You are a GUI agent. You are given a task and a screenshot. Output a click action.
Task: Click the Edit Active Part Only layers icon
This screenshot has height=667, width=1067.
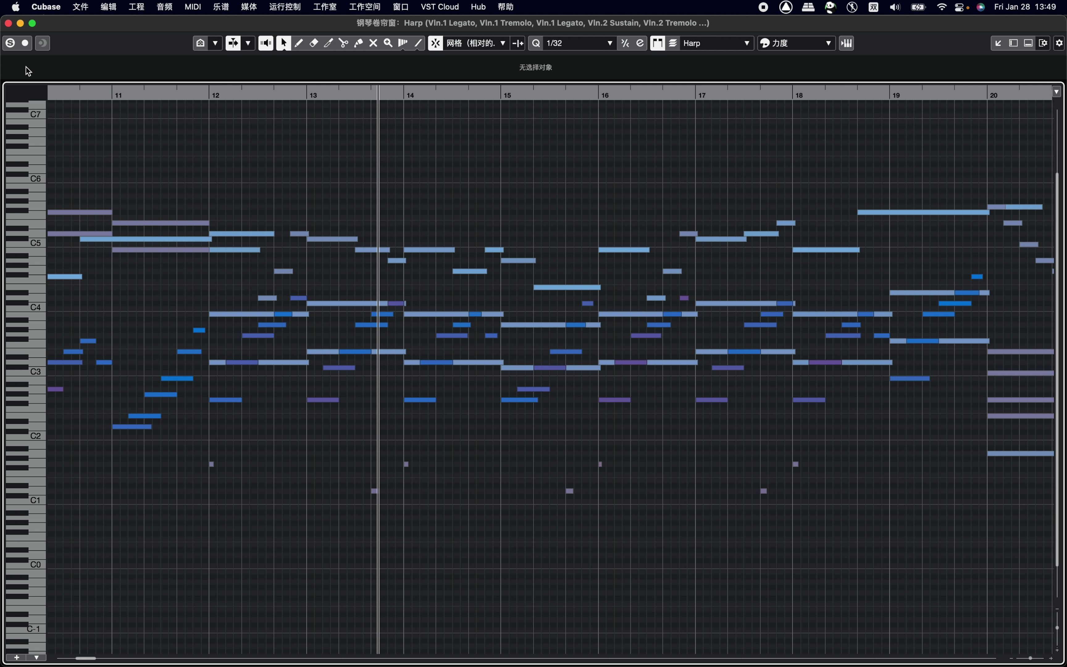click(673, 43)
